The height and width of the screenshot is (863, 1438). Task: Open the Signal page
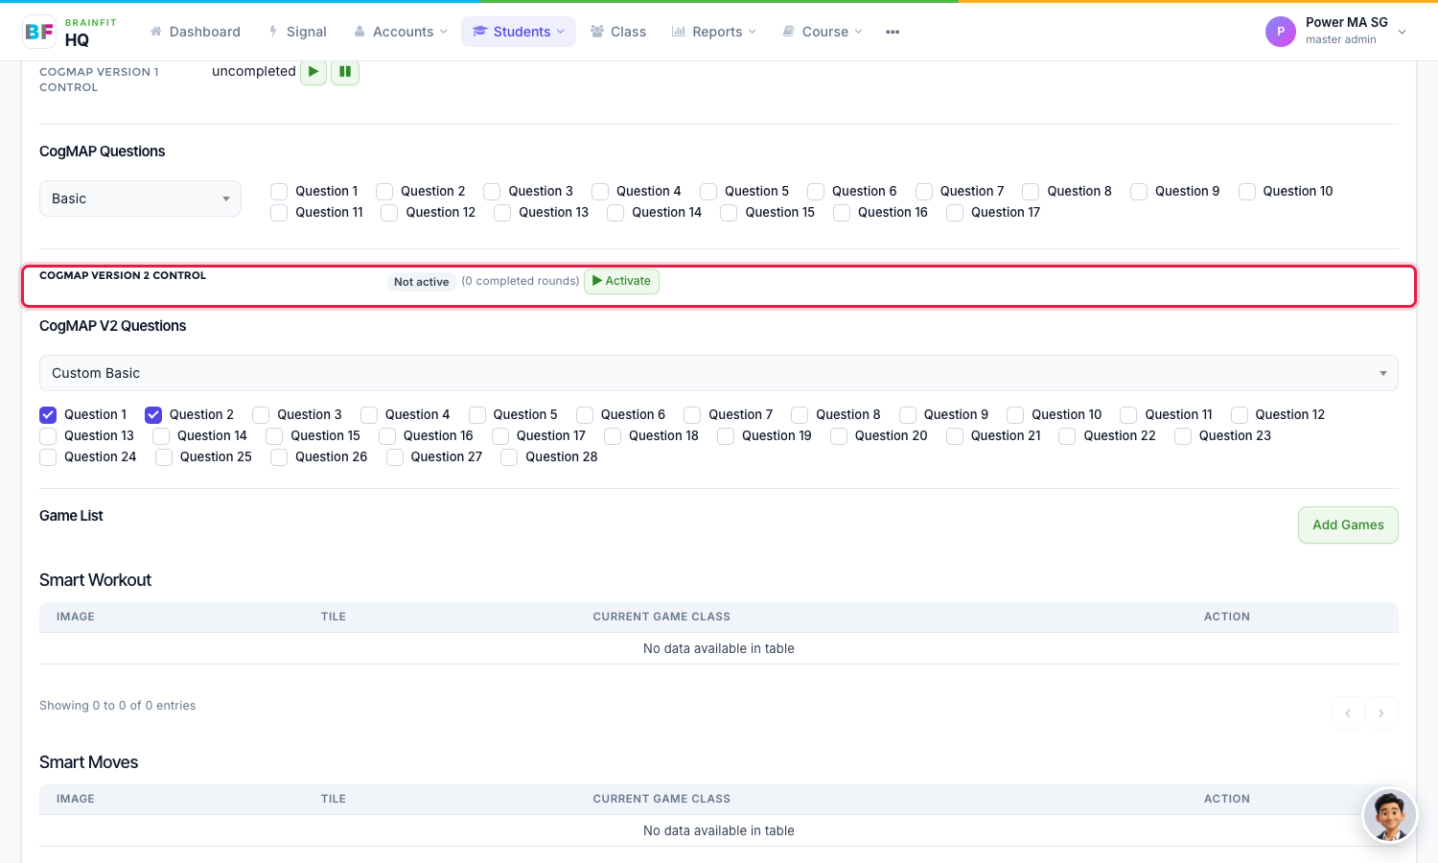298,32
